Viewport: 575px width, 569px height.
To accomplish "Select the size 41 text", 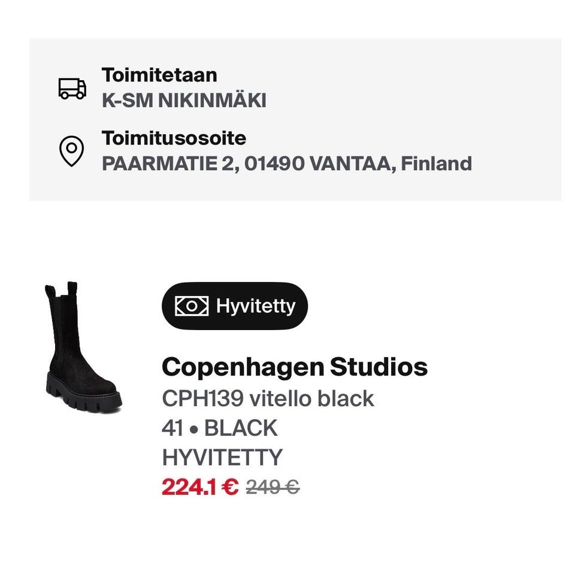I will click(x=172, y=428).
